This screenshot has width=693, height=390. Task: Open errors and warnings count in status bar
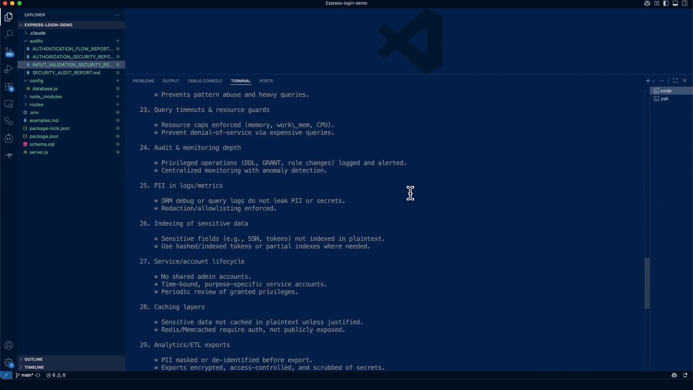[56, 375]
